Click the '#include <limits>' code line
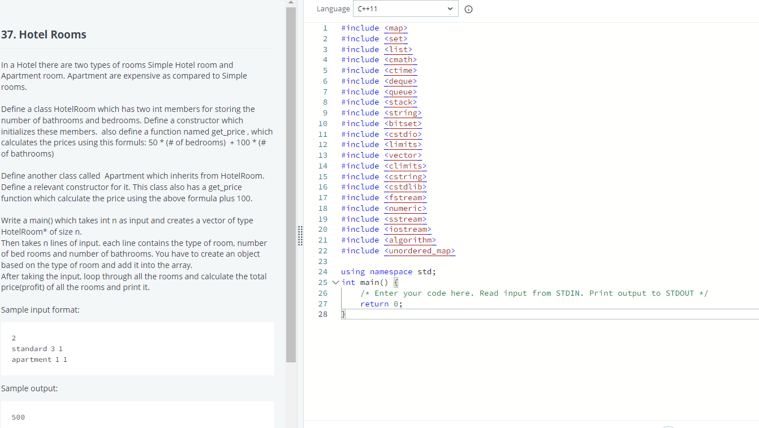The image size is (759, 428). pyautogui.click(x=381, y=145)
